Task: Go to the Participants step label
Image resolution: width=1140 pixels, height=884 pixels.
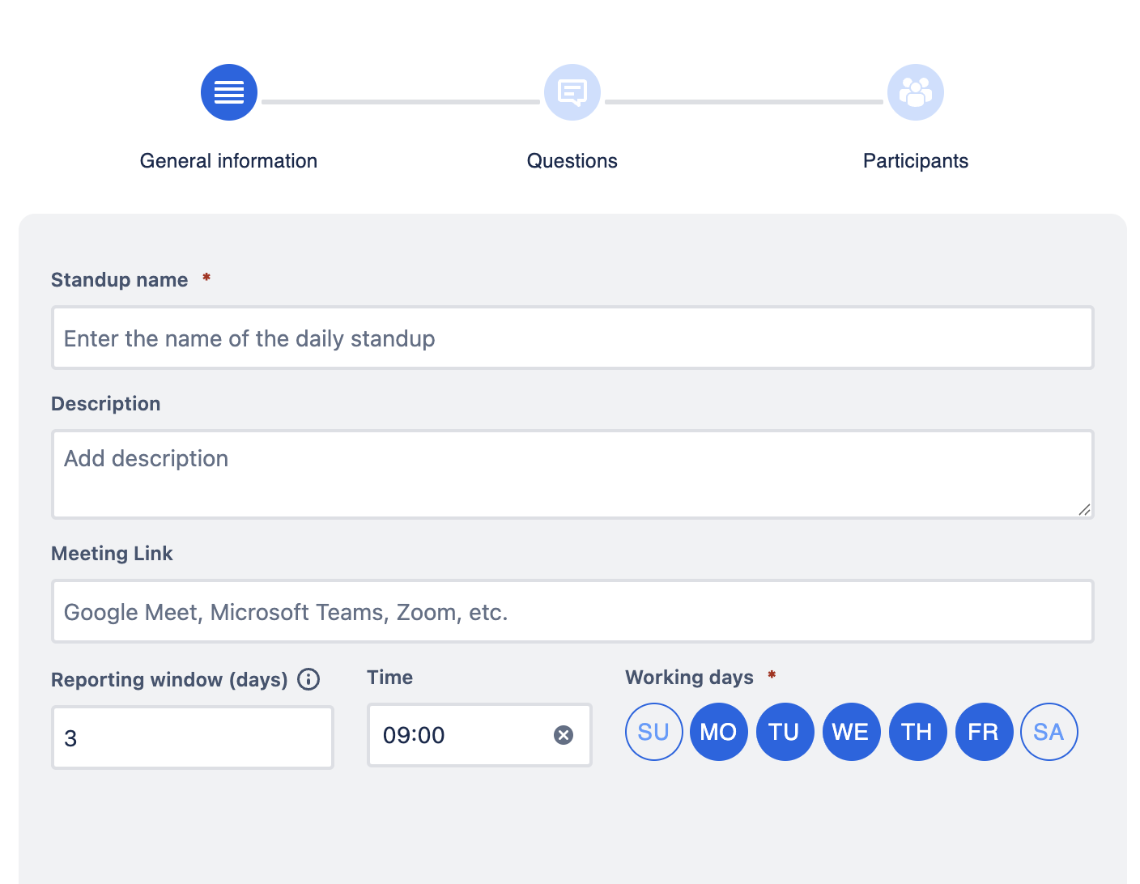Action: click(x=916, y=161)
